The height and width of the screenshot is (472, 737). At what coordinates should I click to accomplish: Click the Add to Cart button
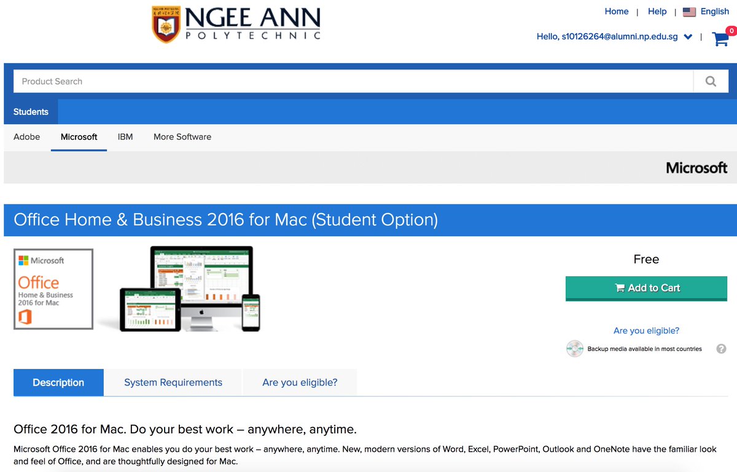pyautogui.click(x=646, y=288)
